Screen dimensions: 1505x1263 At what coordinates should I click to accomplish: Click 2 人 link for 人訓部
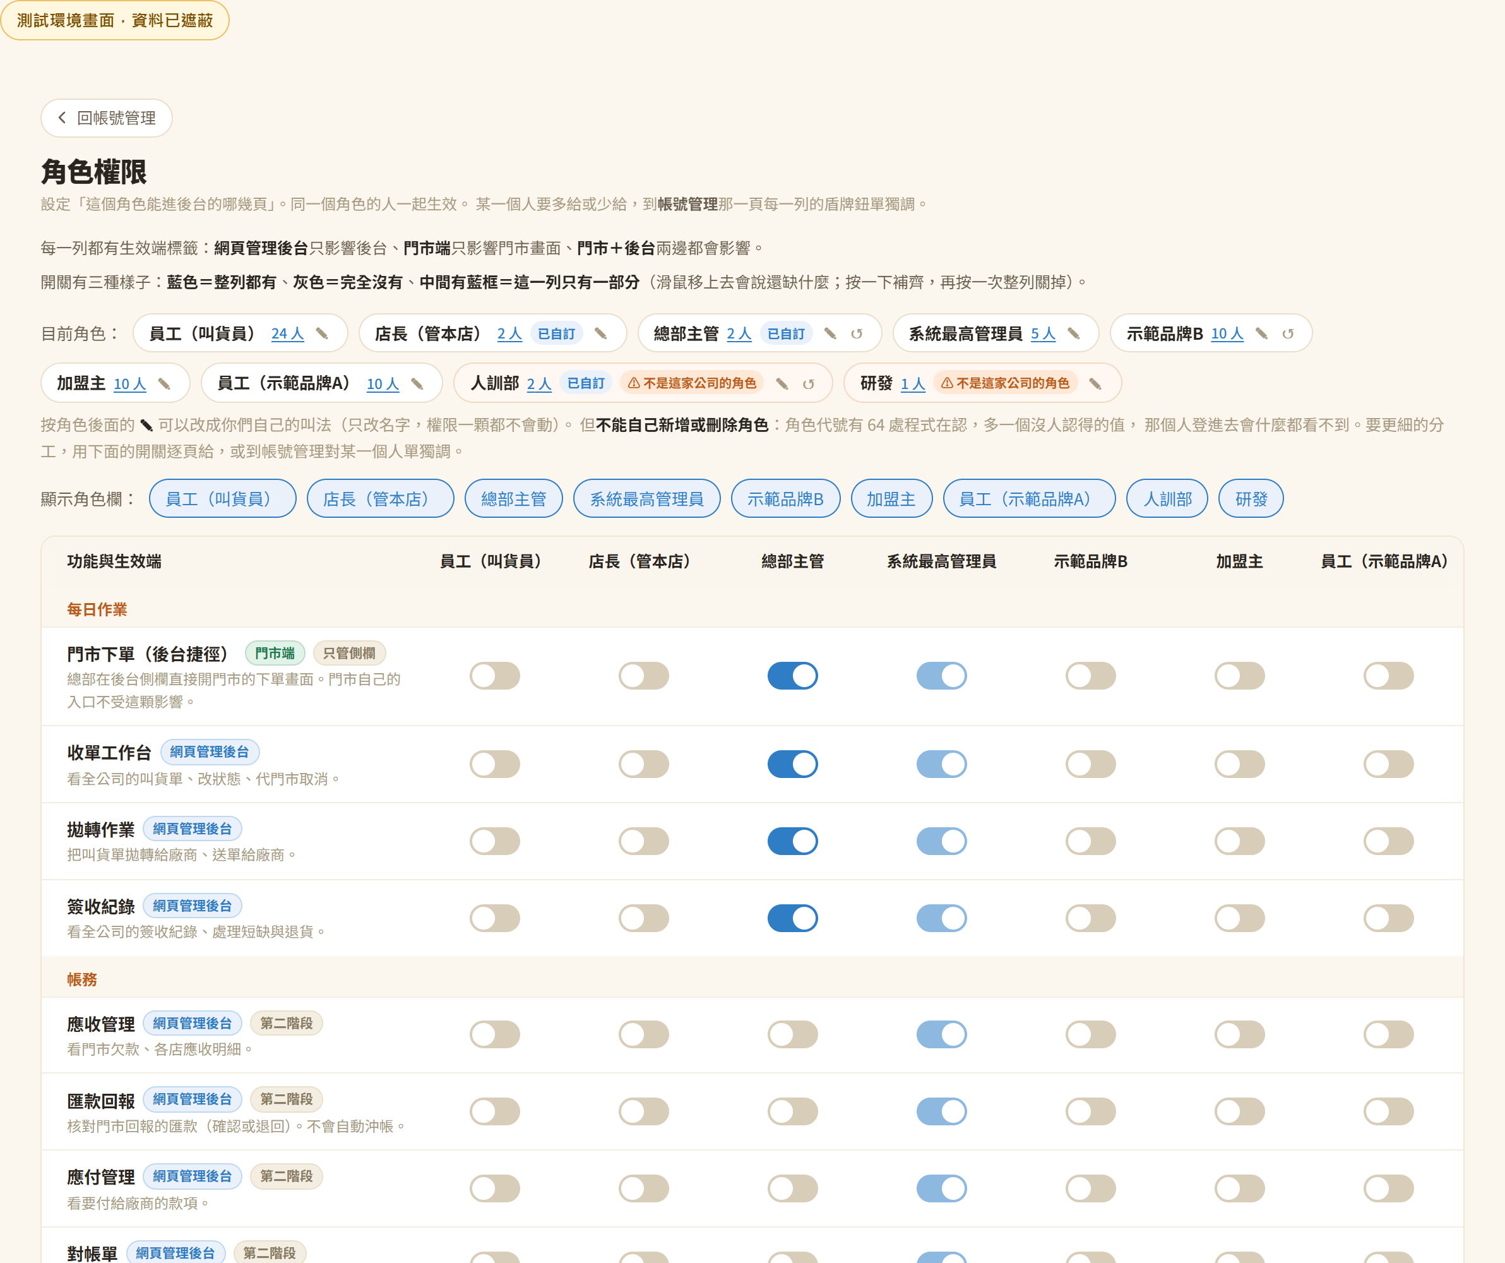click(x=539, y=384)
